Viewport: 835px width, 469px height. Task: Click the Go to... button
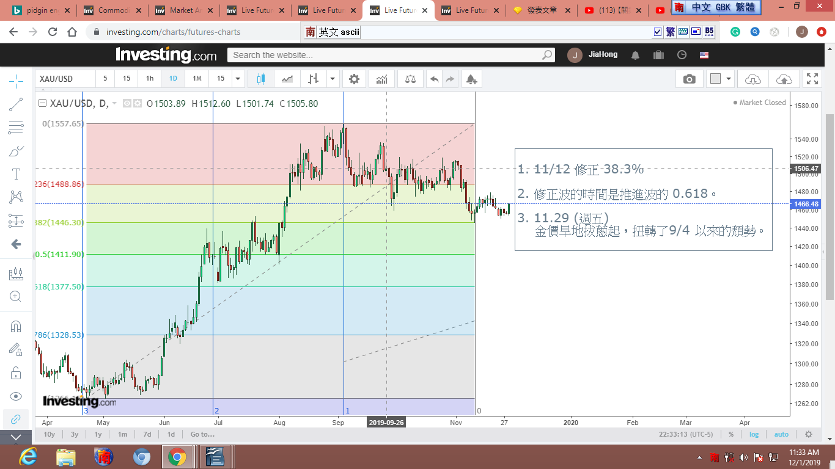(202, 434)
